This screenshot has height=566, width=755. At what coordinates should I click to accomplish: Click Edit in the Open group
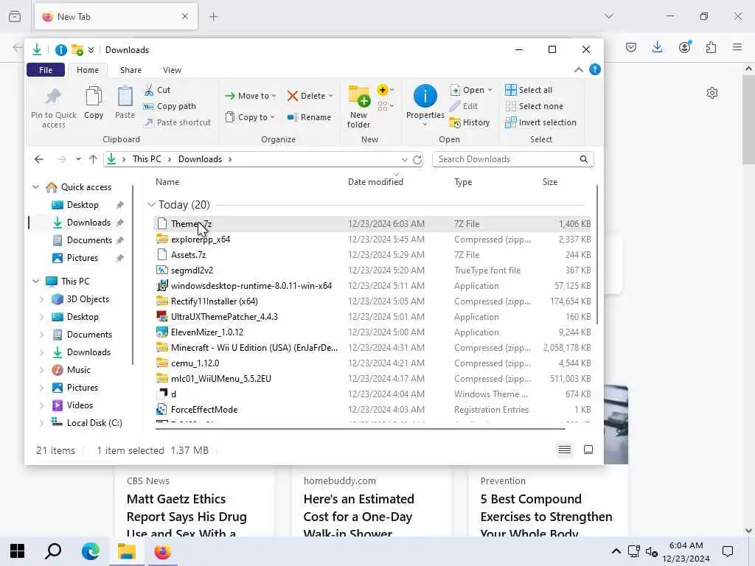click(x=464, y=106)
